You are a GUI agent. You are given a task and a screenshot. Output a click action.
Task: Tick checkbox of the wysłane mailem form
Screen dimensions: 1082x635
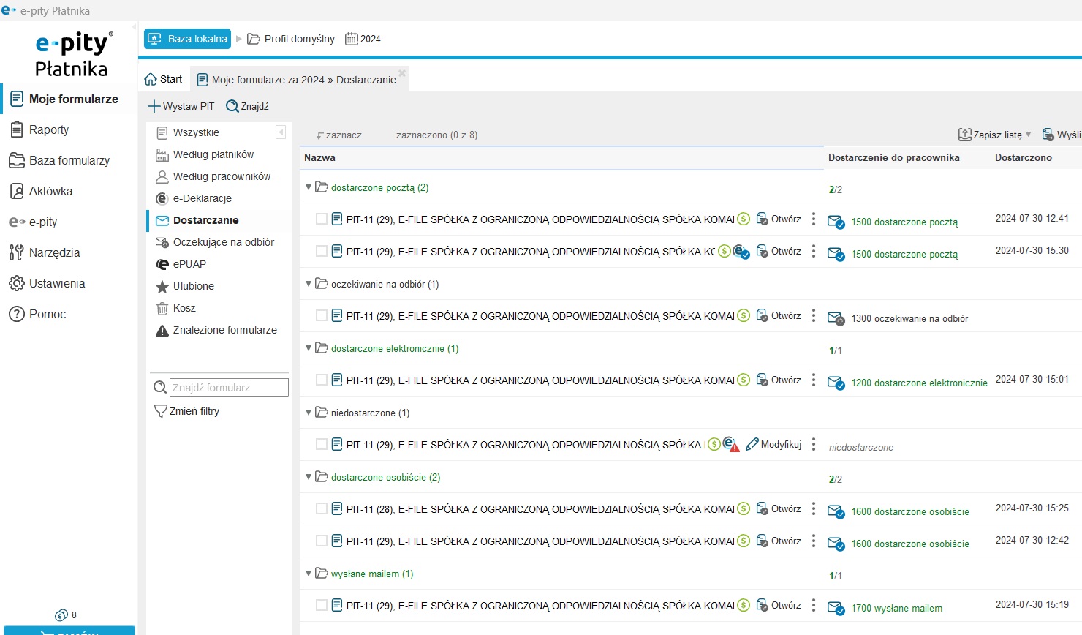322,606
